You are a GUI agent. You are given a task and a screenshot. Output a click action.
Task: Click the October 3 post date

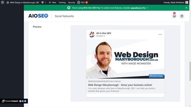101,36
